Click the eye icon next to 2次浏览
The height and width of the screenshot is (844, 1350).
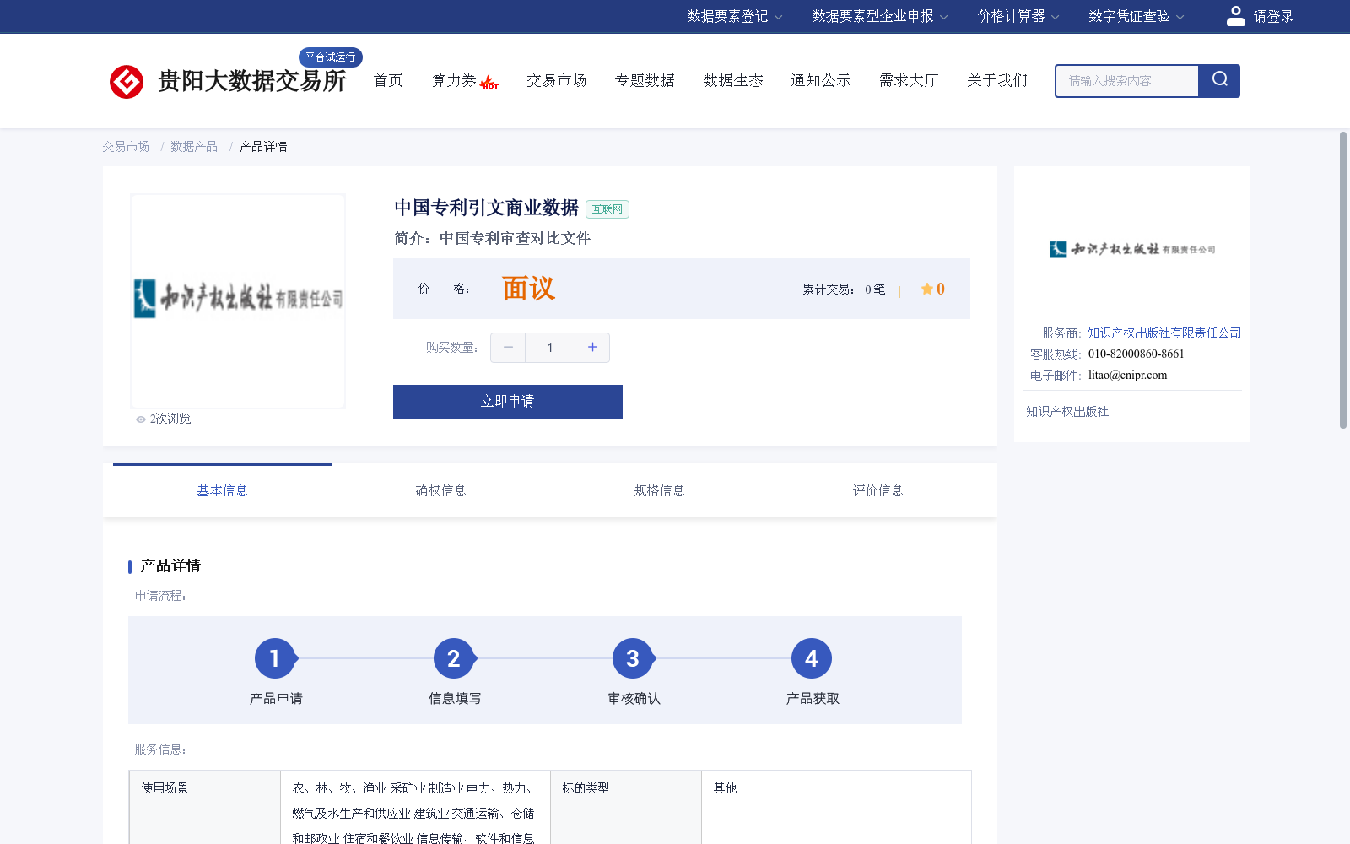pyautogui.click(x=141, y=419)
